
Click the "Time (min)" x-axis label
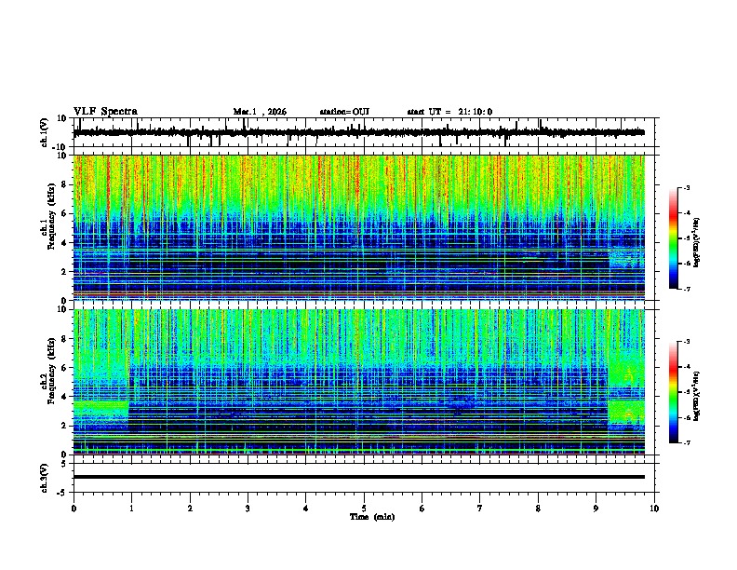[x=372, y=517]
